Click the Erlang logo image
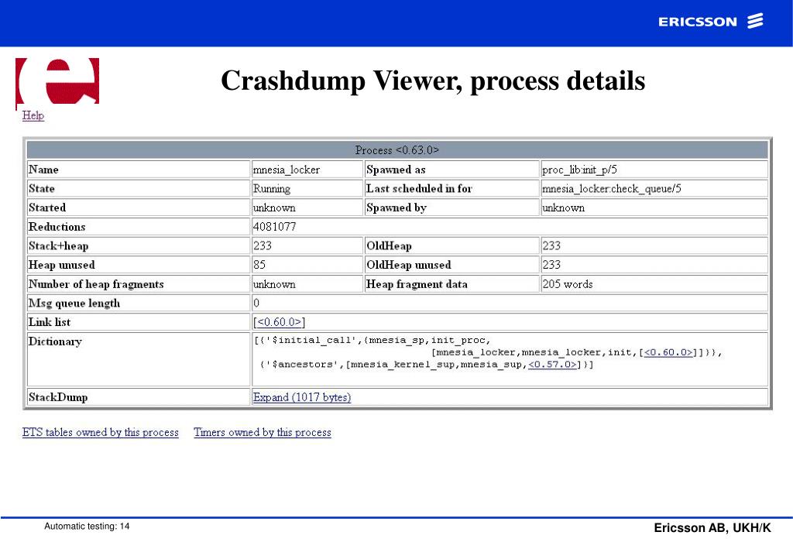The height and width of the screenshot is (549, 793). click(57, 82)
